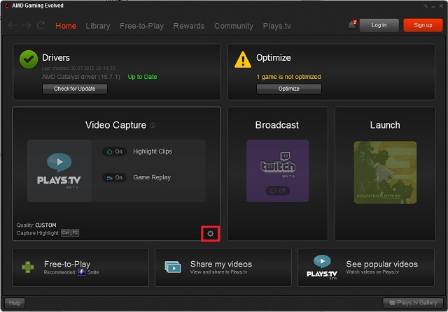The width and height of the screenshot is (448, 312).
Task: Open wrench settings in the title bar
Action: pyautogui.click(x=426, y=6)
